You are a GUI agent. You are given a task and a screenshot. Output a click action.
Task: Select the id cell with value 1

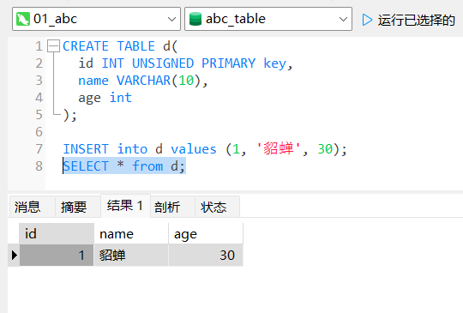coord(57,256)
